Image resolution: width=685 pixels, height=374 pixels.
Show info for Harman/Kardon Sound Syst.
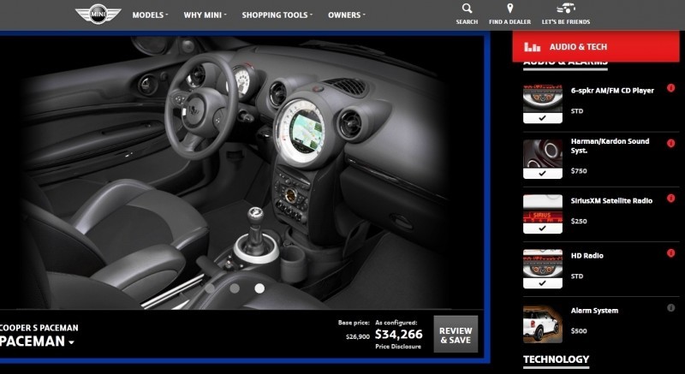(671, 143)
